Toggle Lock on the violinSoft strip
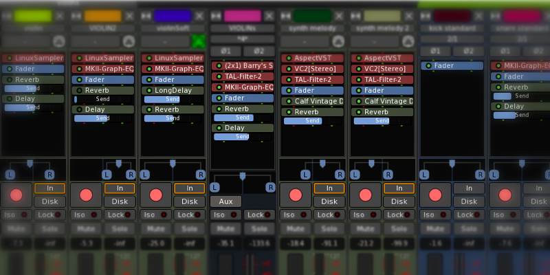The height and width of the screenshot is (275, 550). point(190,214)
